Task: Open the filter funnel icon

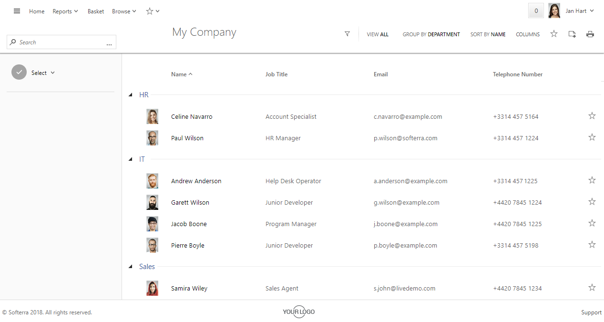Action: coord(347,34)
